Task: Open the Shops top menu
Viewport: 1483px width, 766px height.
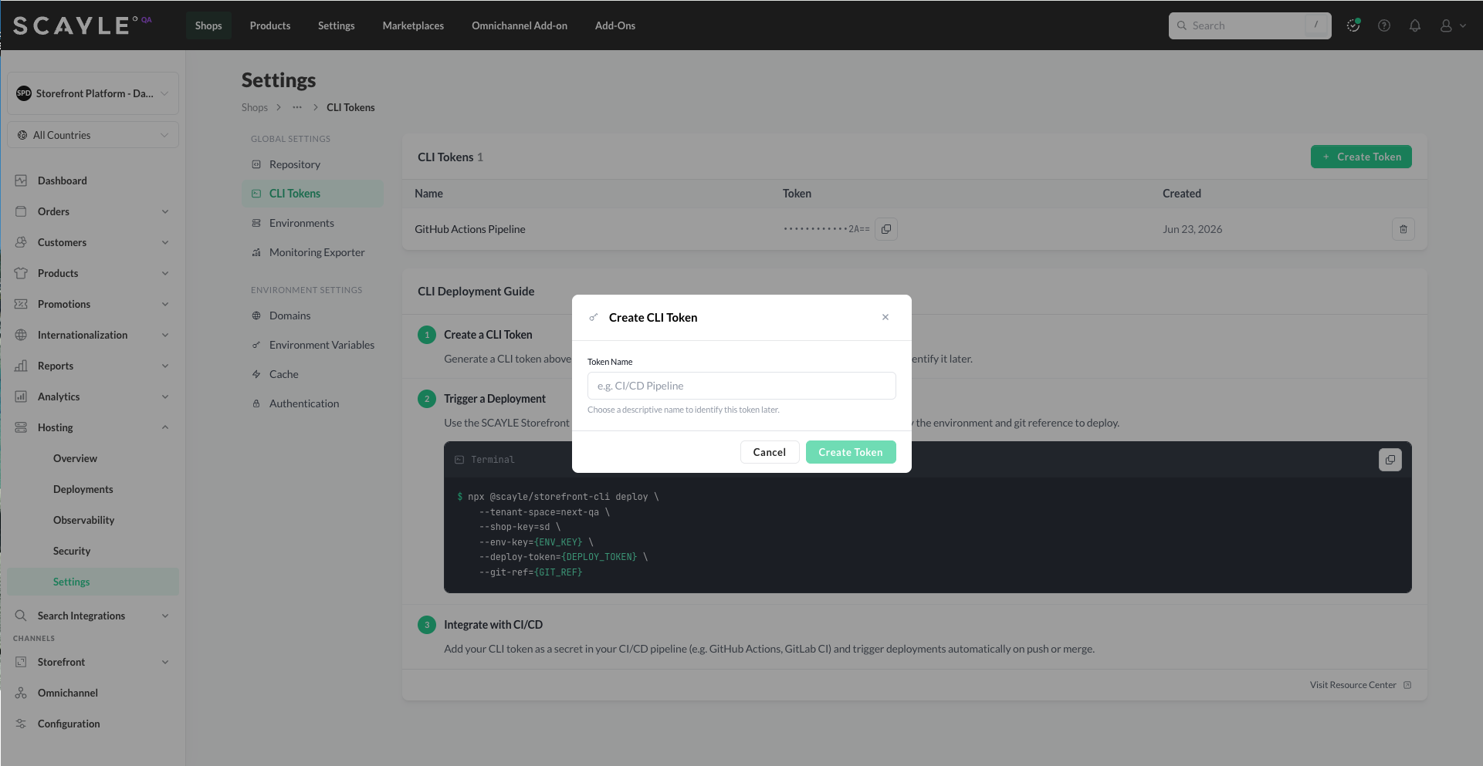Action: pos(208,25)
